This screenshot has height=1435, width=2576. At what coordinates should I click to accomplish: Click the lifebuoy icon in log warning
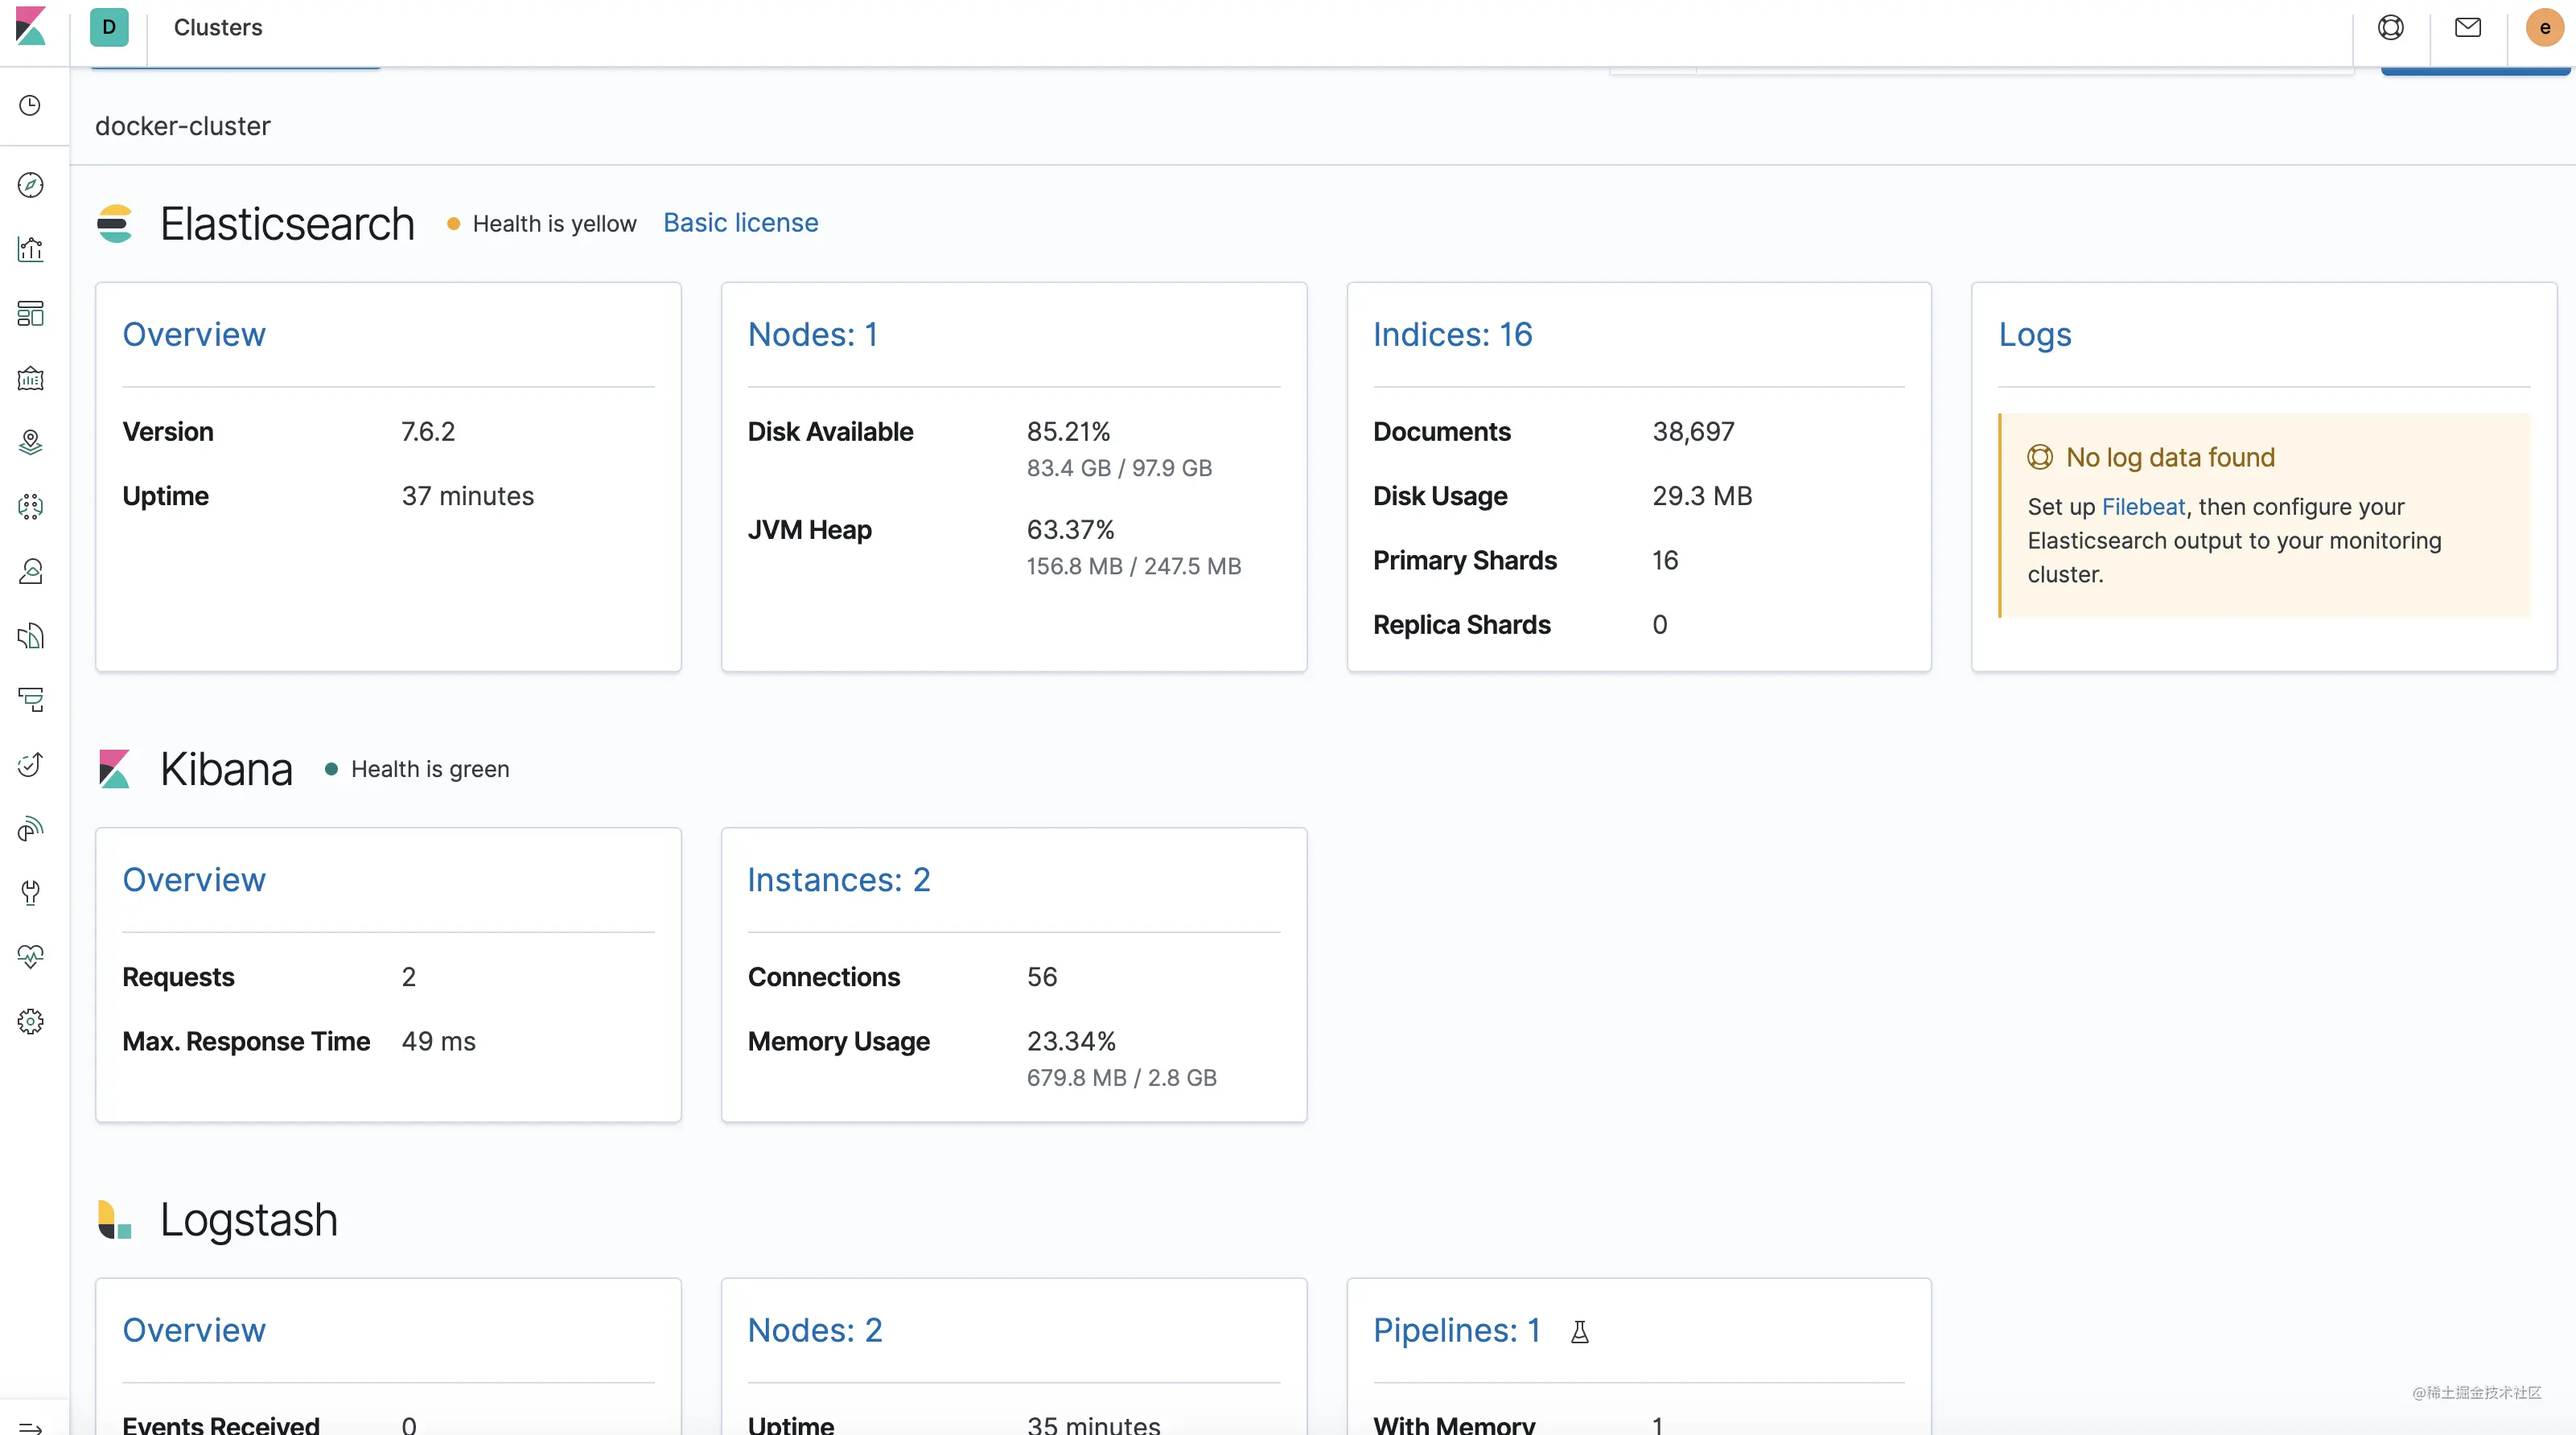pyautogui.click(x=2040, y=457)
